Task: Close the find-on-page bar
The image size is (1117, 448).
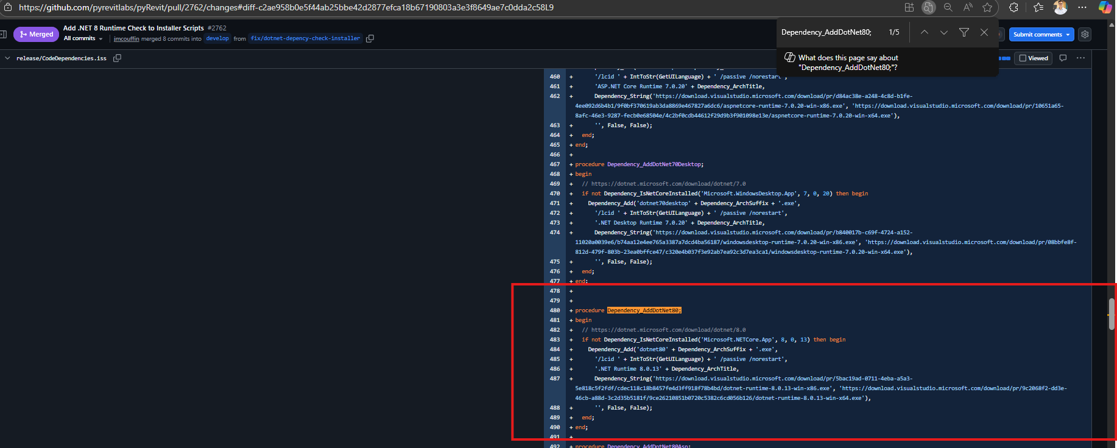Action: click(984, 32)
